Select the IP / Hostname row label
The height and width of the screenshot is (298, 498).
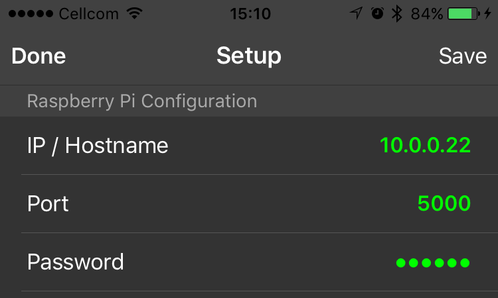coord(98,146)
